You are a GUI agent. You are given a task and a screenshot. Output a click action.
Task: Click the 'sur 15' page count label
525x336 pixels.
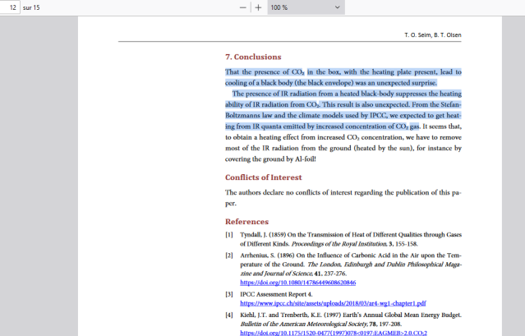point(32,7)
